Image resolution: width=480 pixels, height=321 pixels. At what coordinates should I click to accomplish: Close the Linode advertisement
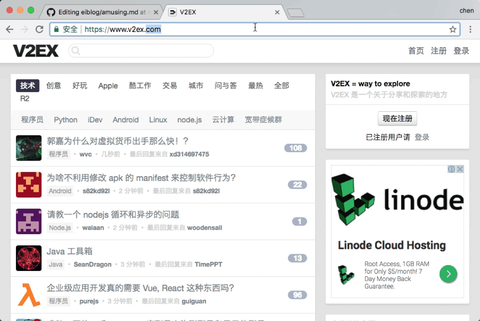(460, 169)
